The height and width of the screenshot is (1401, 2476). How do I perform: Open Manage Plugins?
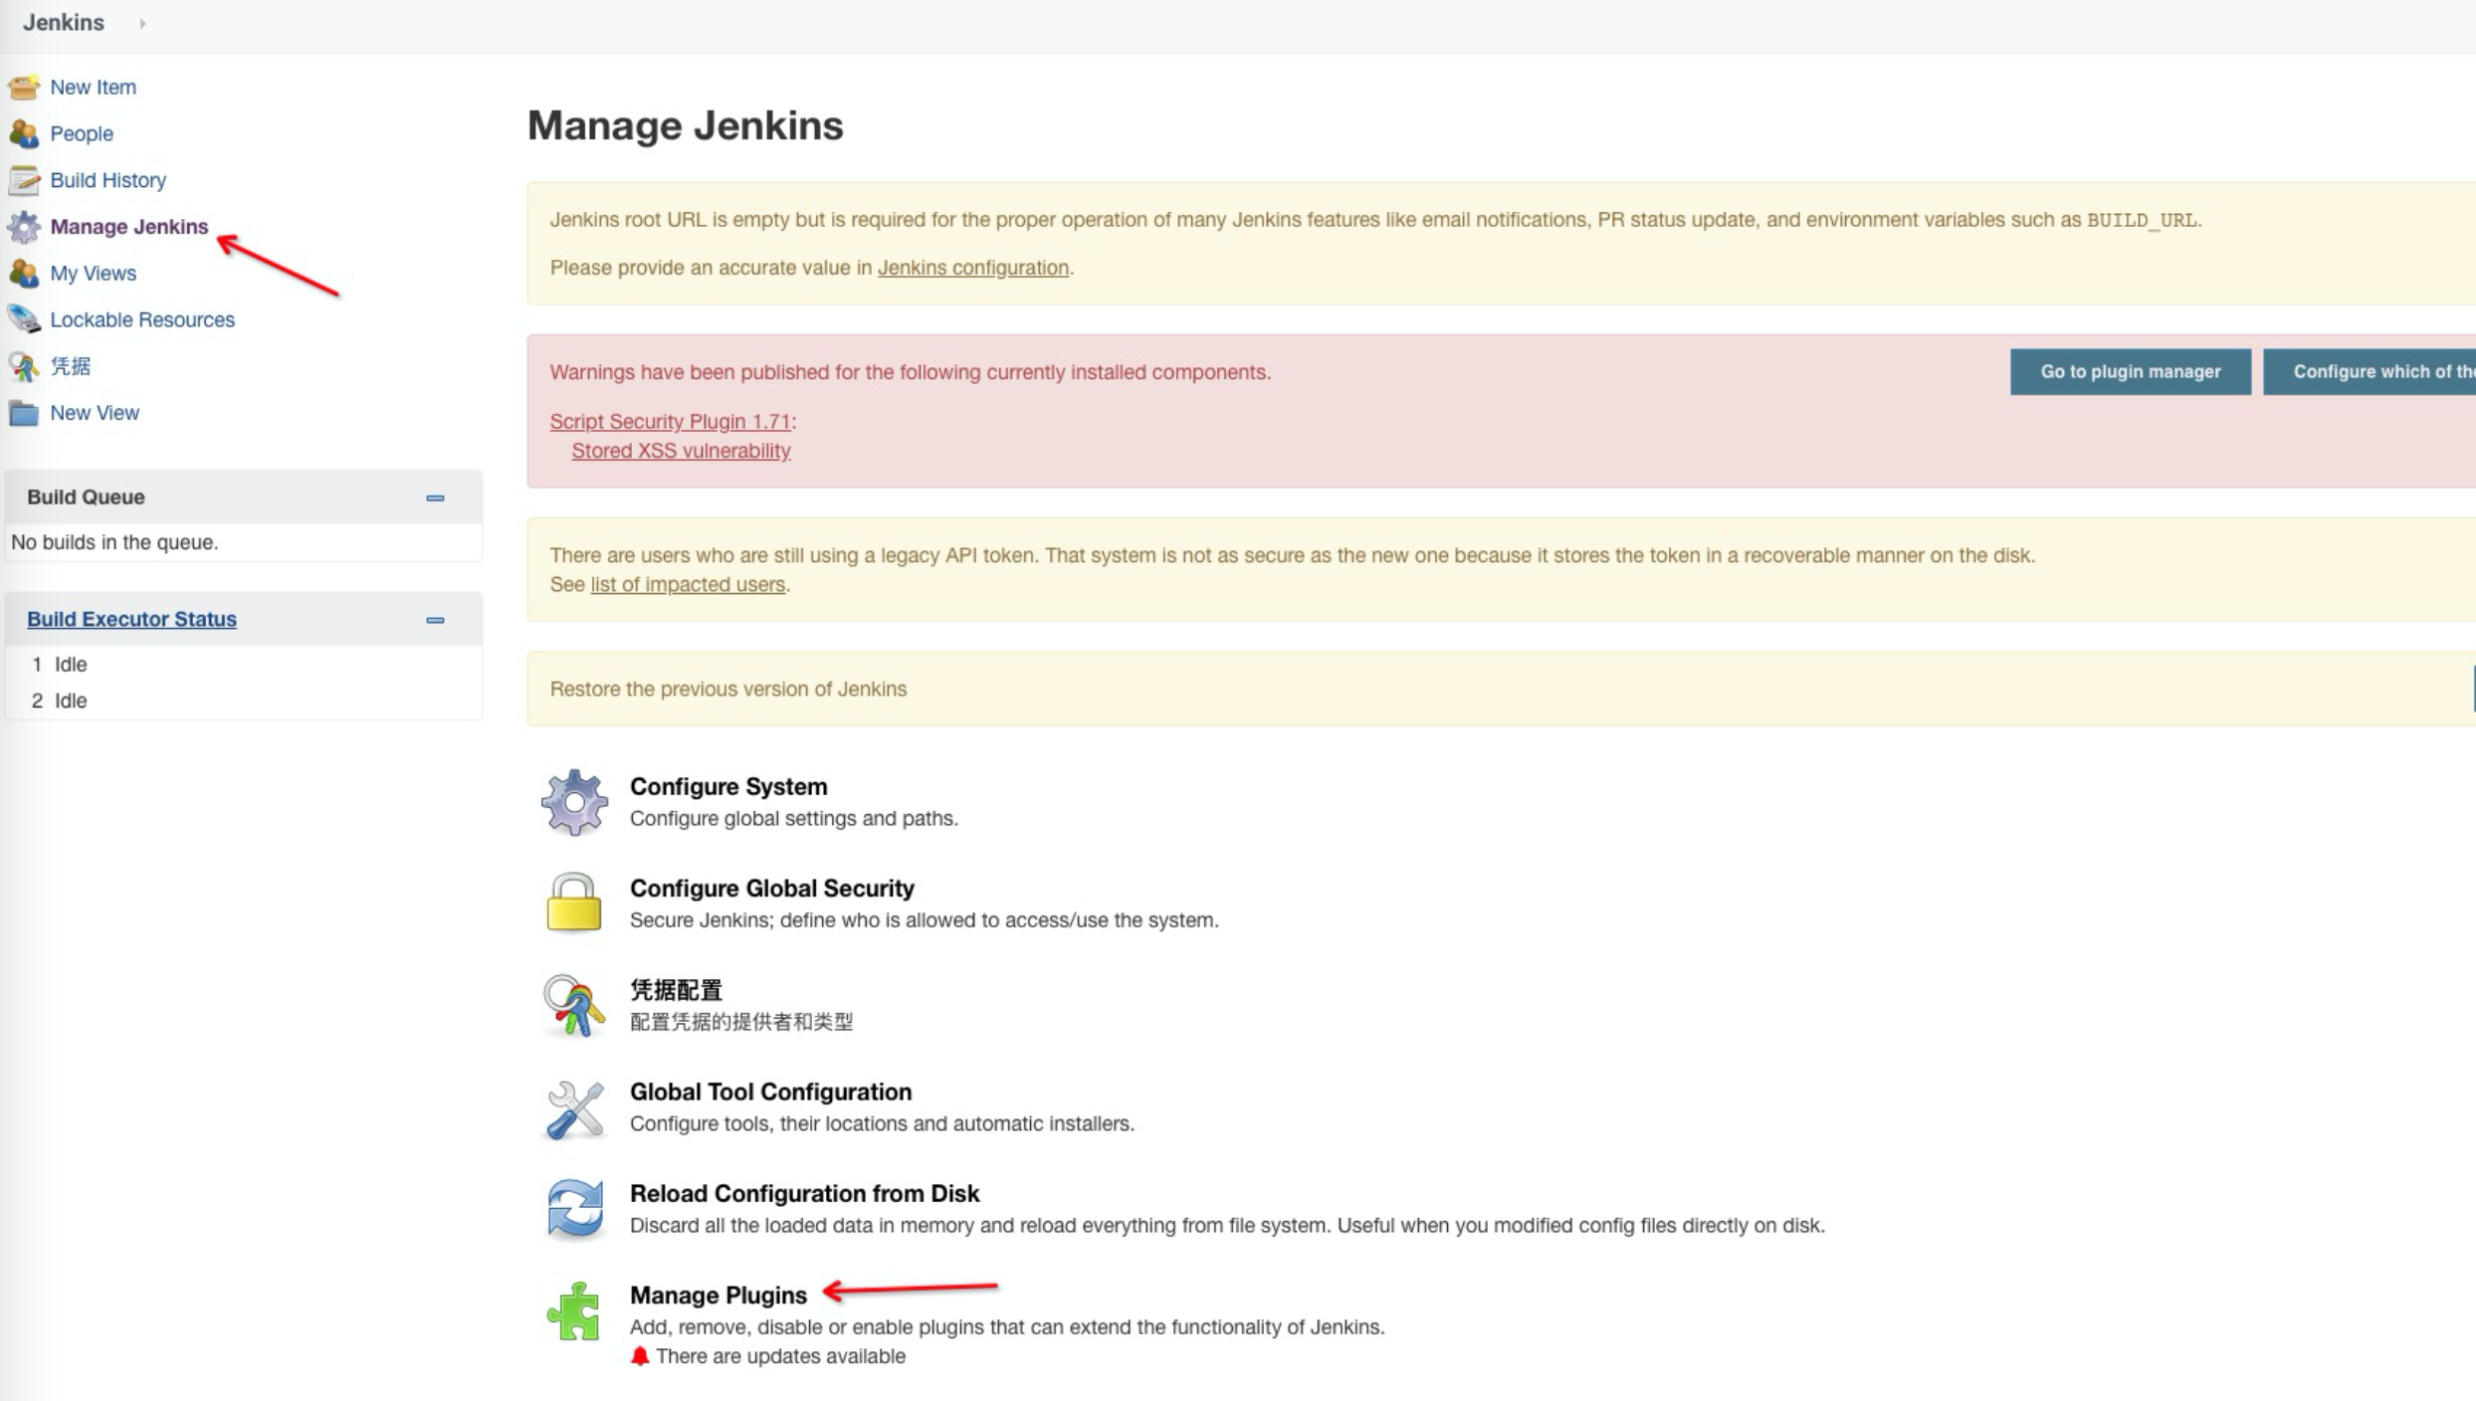[x=718, y=1295]
